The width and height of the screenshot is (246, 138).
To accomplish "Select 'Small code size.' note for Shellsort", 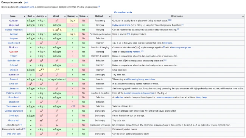I will pyautogui.click(x=120, y=70).
